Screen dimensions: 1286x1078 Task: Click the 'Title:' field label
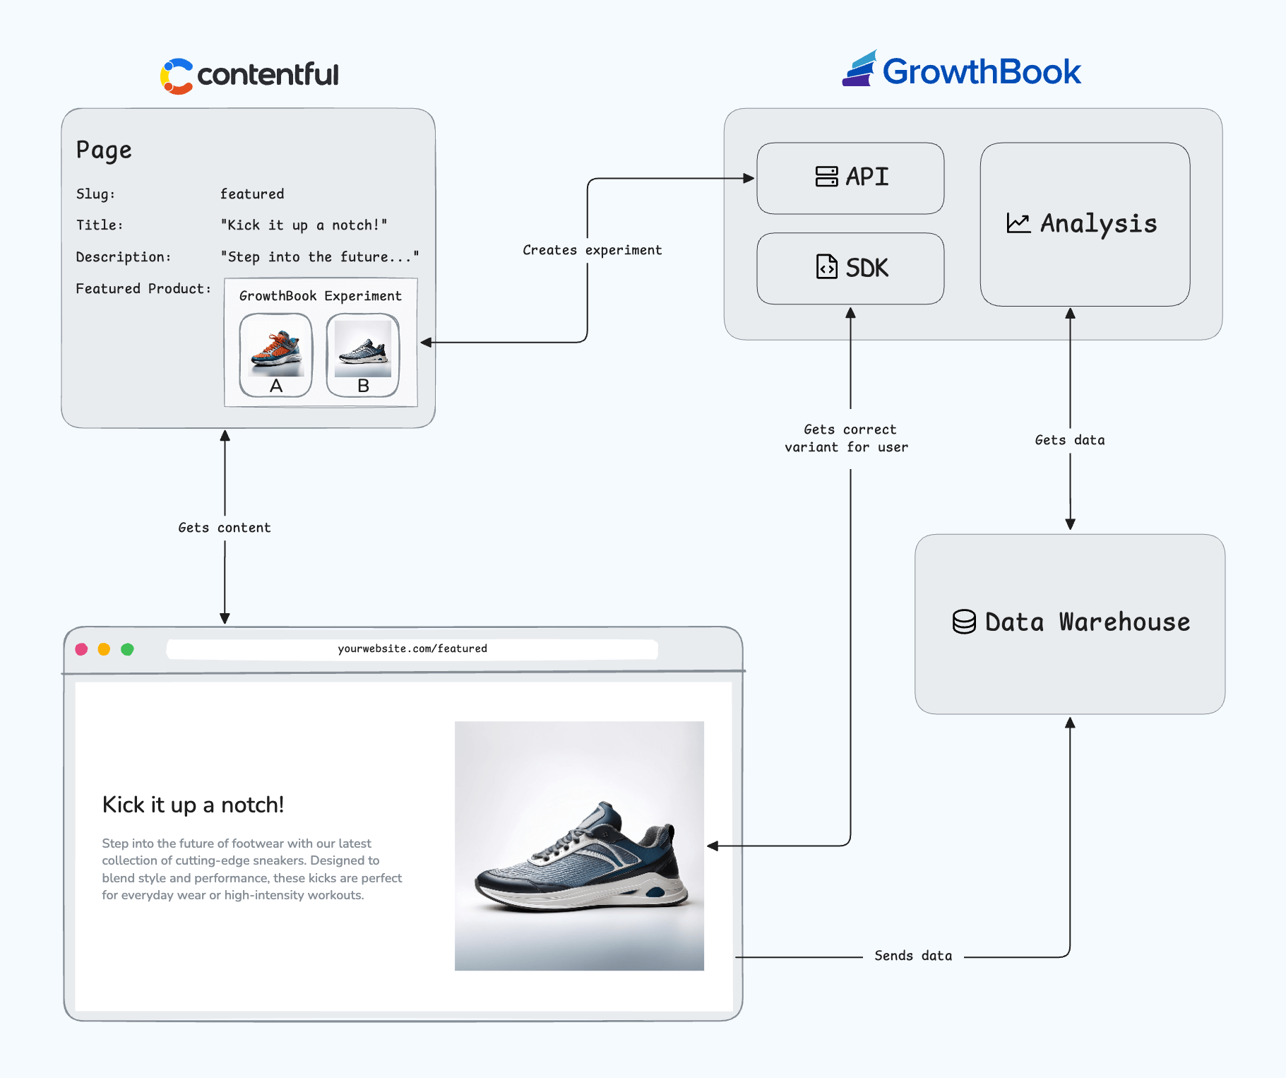(x=100, y=225)
